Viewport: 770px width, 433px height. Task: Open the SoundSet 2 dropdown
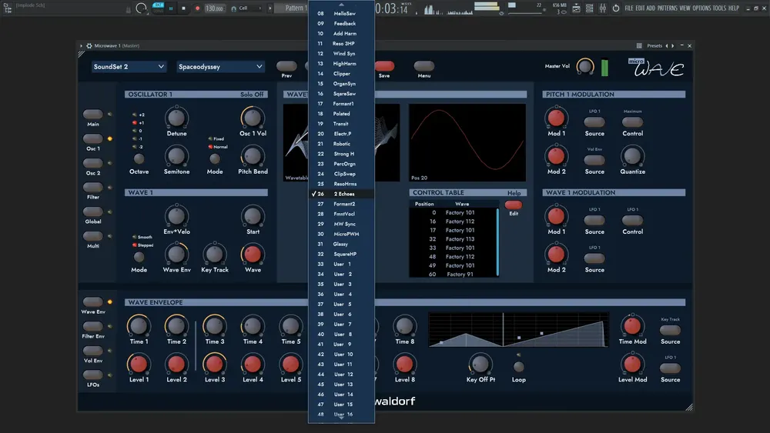pos(129,67)
